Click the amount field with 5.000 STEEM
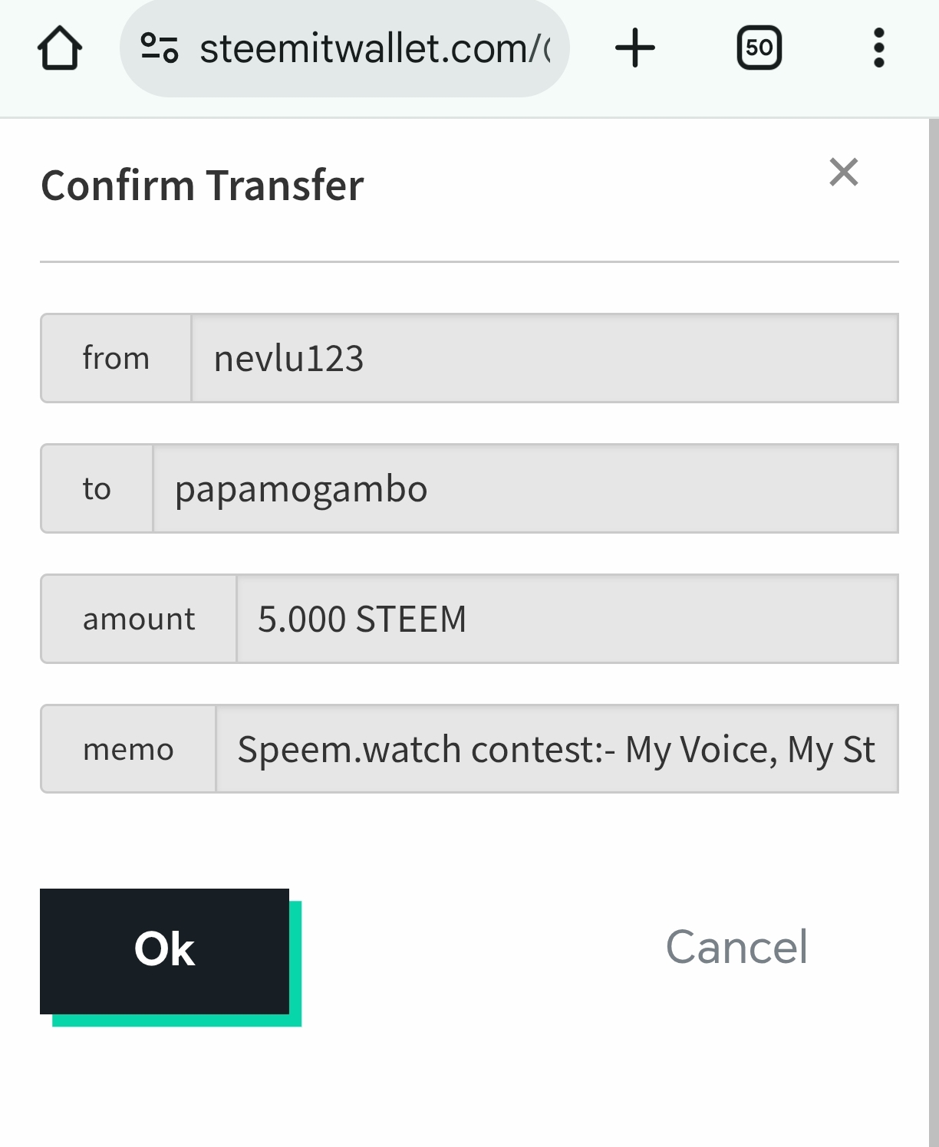Screen dimensions: 939x1147 [566, 619]
